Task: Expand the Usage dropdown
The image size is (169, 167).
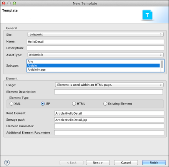Action: pos(109,85)
